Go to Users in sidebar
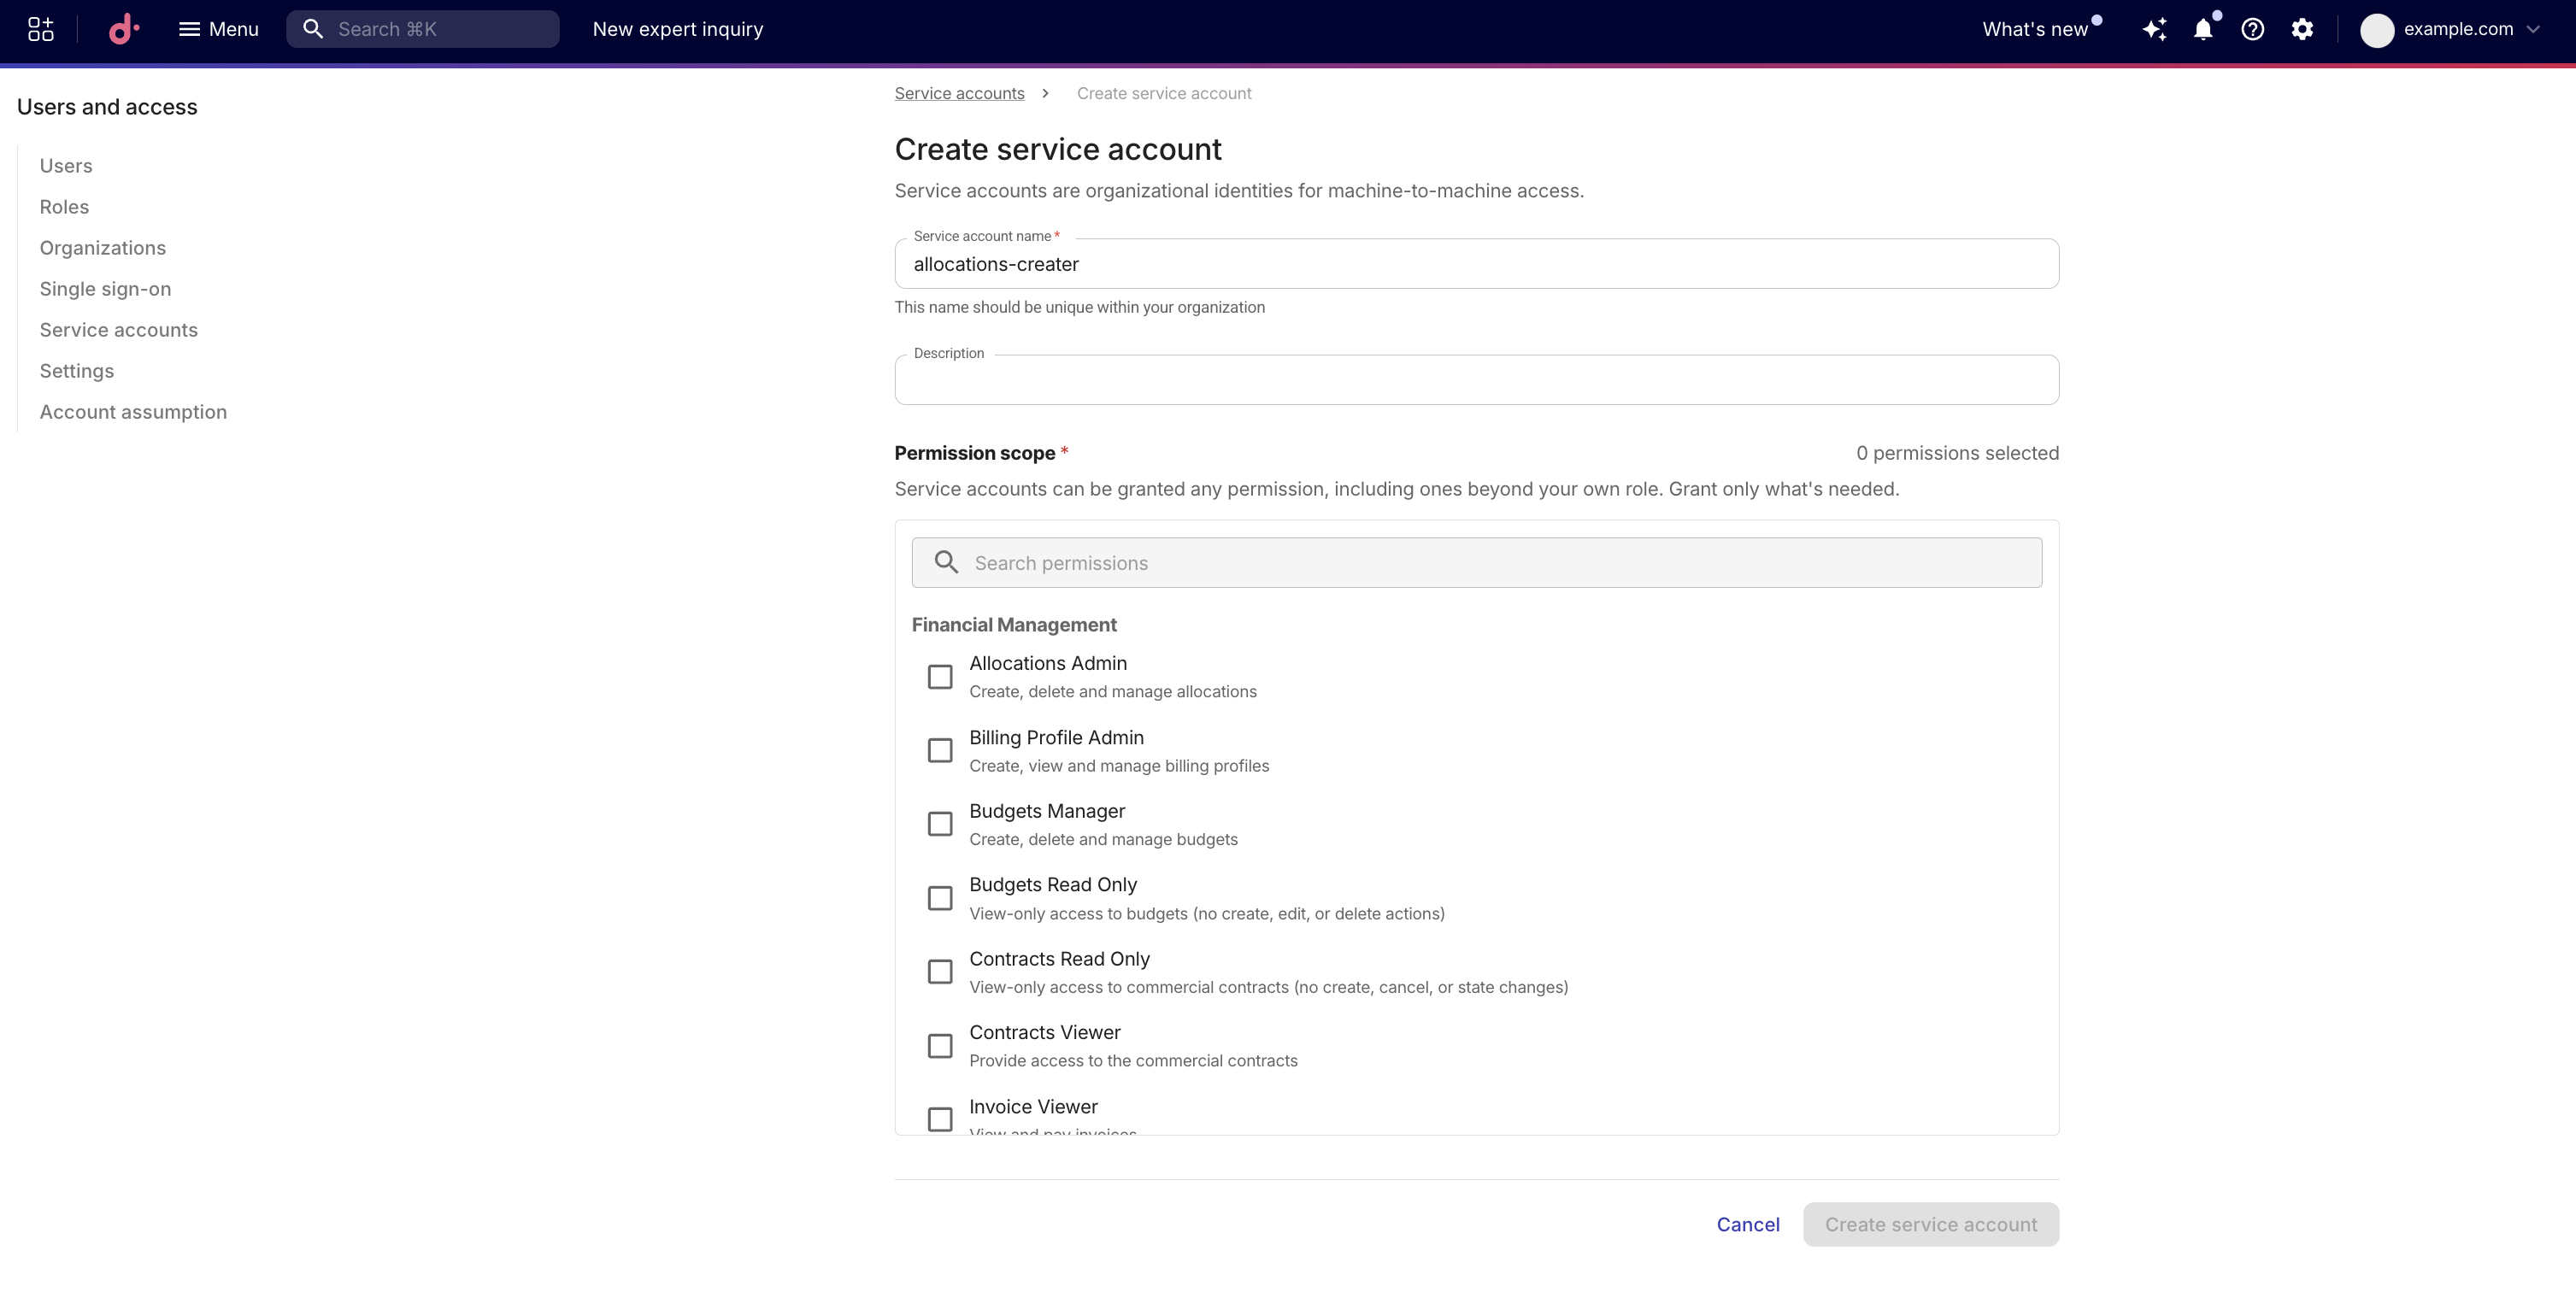This screenshot has height=1292, width=2576. click(x=66, y=166)
